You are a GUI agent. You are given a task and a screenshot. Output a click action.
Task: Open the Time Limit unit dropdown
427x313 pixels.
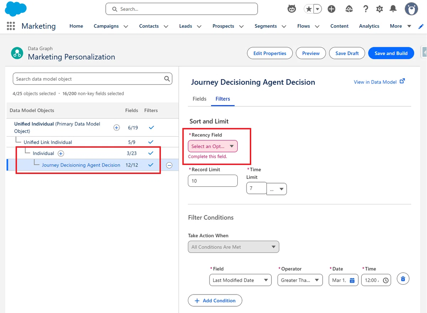click(277, 189)
